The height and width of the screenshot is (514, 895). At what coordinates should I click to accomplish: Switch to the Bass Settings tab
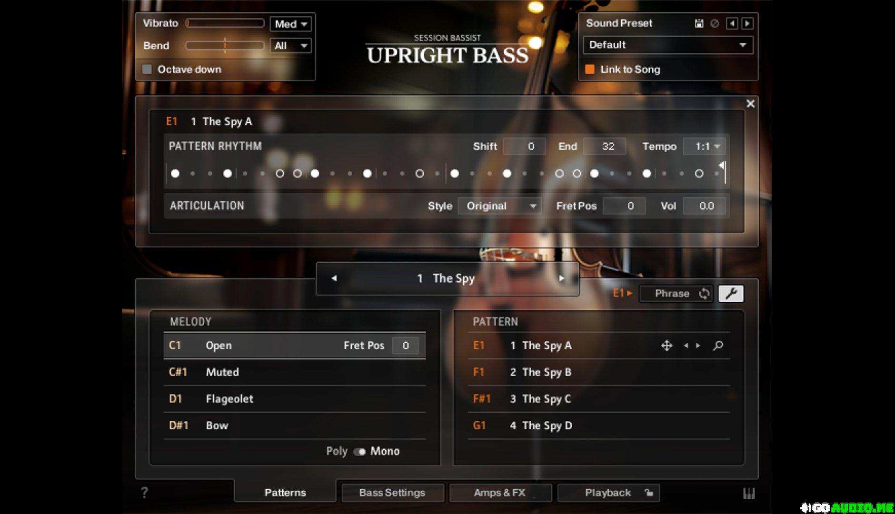[x=392, y=493]
